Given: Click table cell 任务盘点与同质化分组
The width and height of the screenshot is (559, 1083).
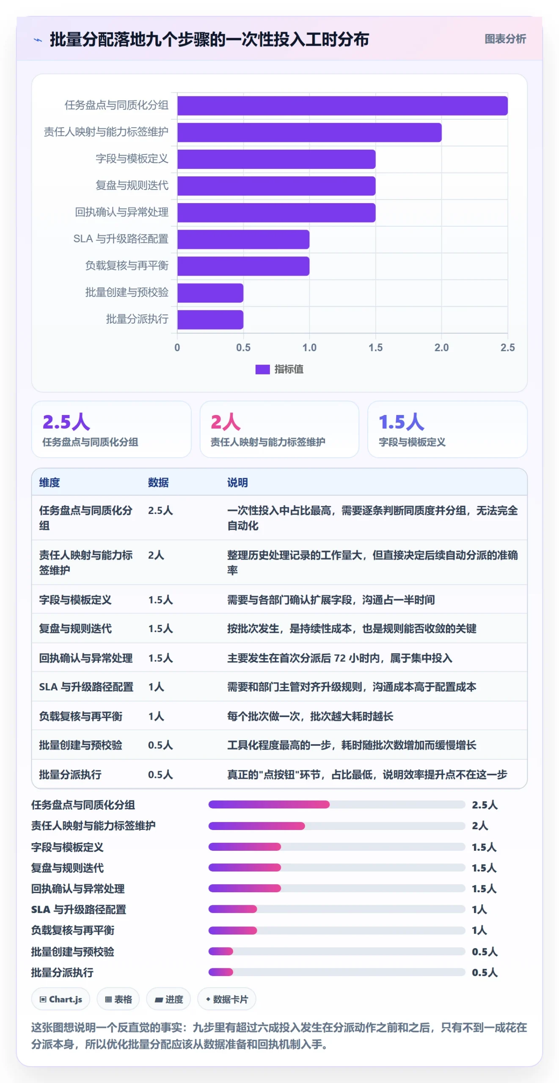Looking at the screenshot, I should coord(86,518).
